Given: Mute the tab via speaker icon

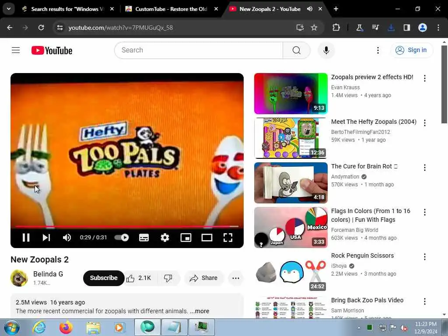Looking at the screenshot, I should click(x=310, y=9).
